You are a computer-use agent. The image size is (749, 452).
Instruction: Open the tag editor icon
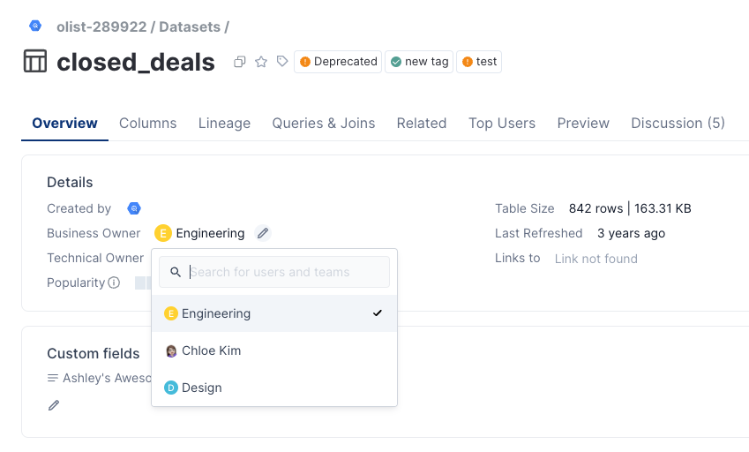282,61
